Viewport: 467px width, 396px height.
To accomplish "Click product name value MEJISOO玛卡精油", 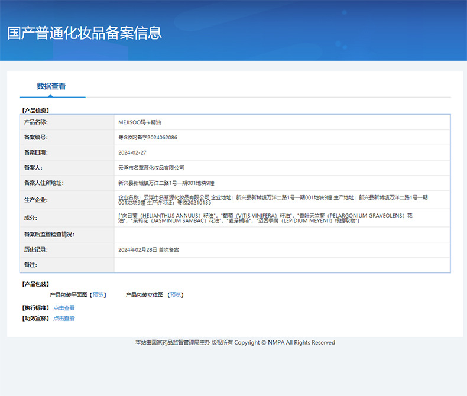I will (x=140, y=122).
